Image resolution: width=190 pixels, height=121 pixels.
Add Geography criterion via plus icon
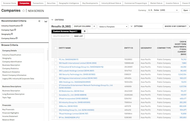[x=12, y=34]
